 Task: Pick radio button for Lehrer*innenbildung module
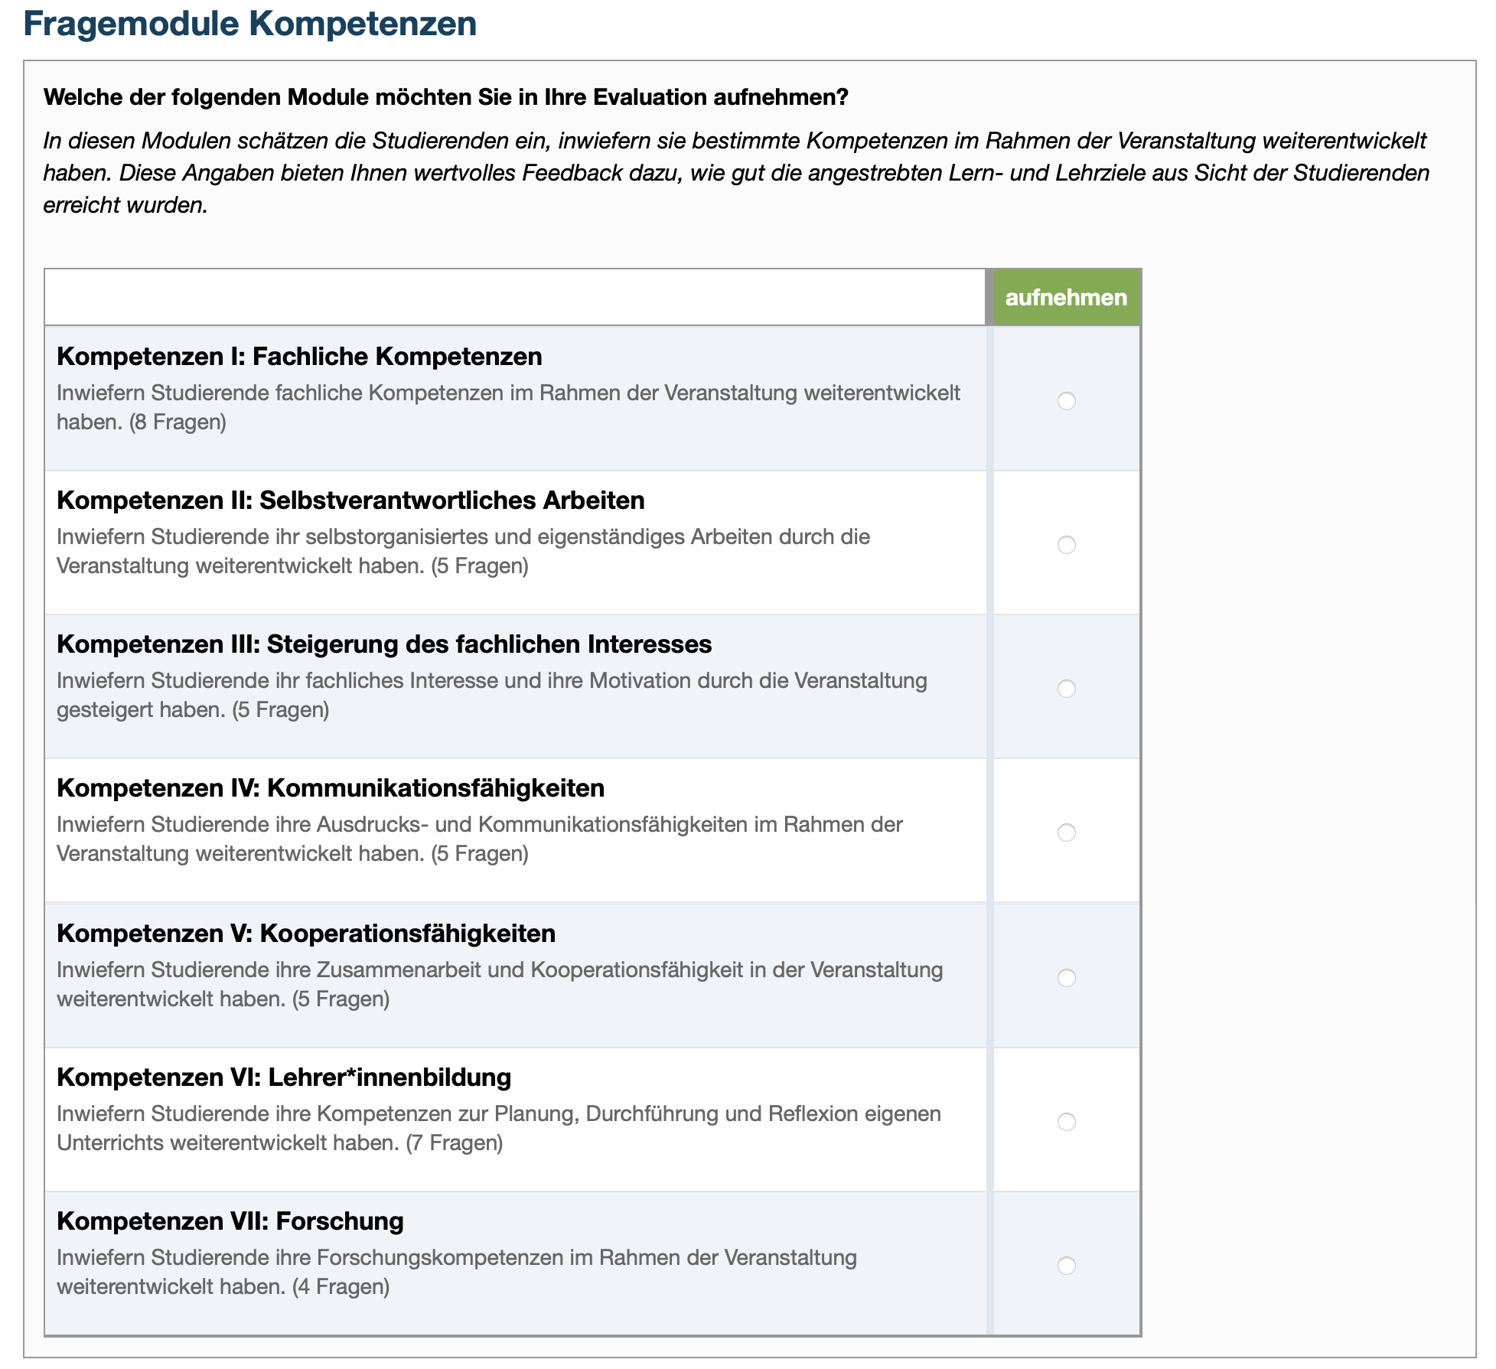pyautogui.click(x=1066, y=1122)
